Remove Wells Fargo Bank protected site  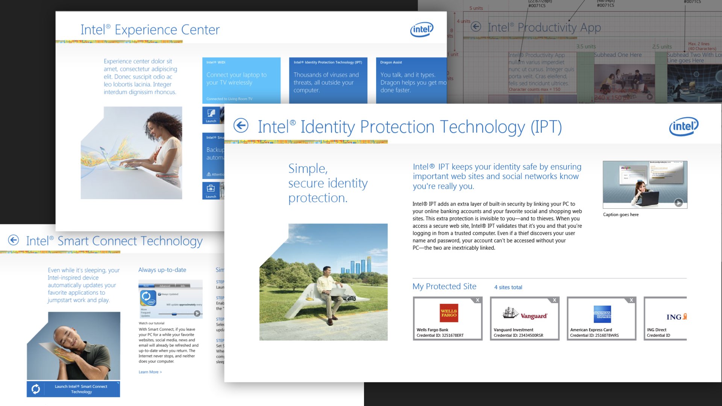[478, 300]
